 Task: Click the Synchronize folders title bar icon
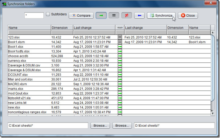coord(4,4)
